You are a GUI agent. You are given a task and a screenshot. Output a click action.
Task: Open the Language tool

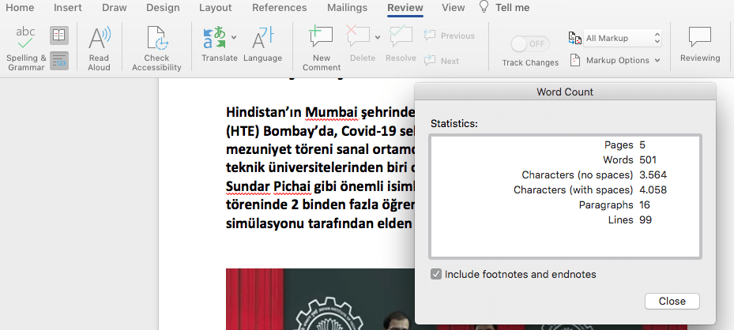point(262,44)
